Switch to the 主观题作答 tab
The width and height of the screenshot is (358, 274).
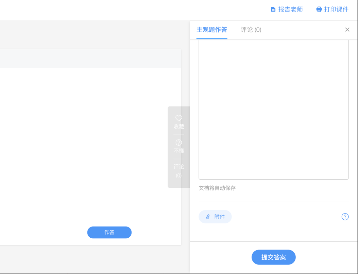[212, 30]
